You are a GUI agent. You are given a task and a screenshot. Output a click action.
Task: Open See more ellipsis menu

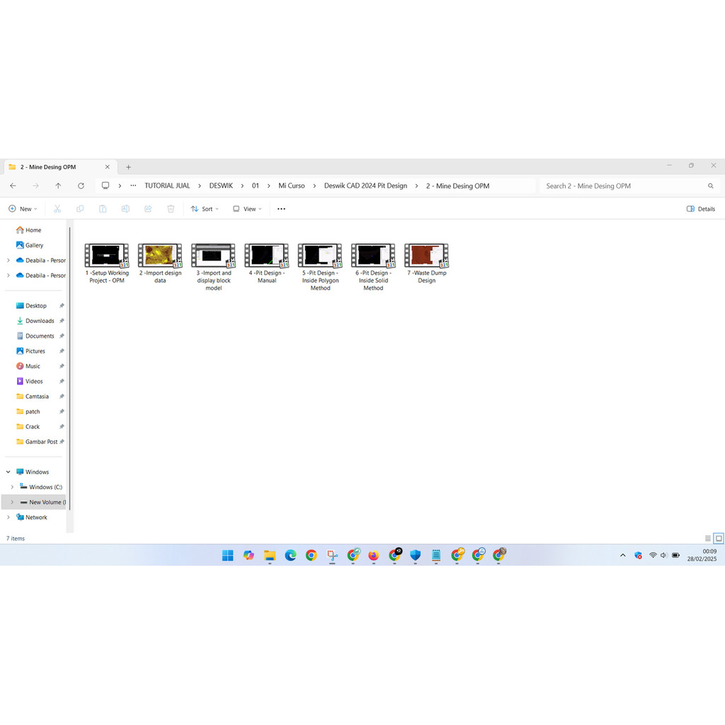pyautogui.click(x=281, y=209)
